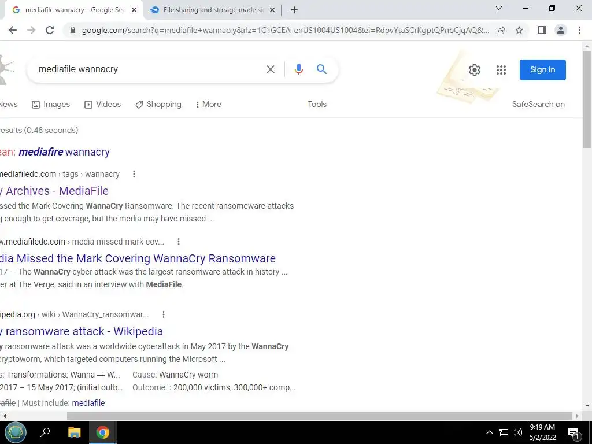Open the Chrome three-dot menu
The image size is (592, 444).
[x=579, y=30]
